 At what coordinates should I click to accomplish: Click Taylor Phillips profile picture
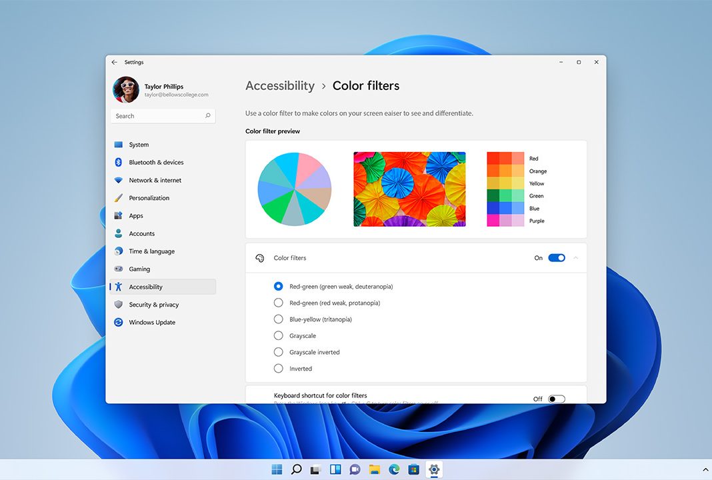coord(126,89)
